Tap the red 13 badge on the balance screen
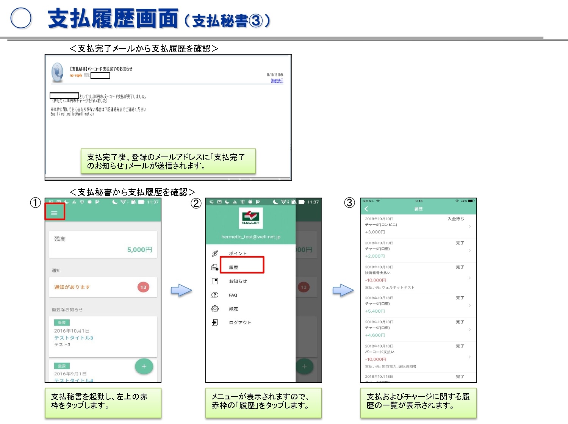The image size is (568, 424). tap(143, 287)
